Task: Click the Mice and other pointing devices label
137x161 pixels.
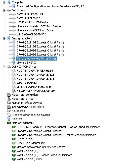Action: (31, 115)
